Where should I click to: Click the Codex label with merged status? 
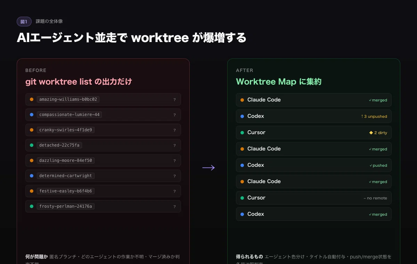(256, 214)
